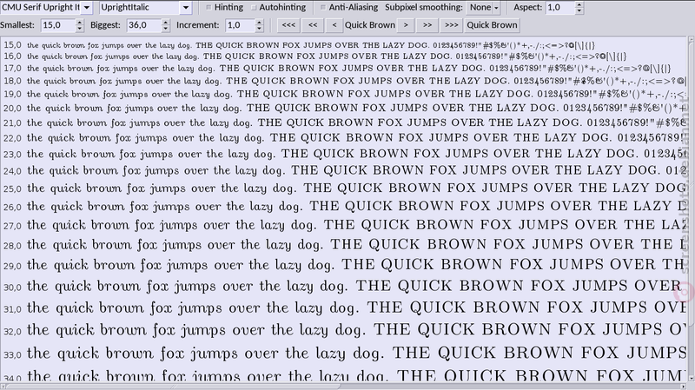Click the 25,0 size sample row

pyautogui.click(x=343, y=188)
